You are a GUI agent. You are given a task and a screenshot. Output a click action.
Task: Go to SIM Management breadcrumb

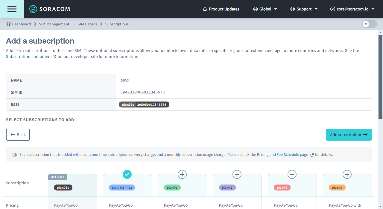tap(54, 24)
